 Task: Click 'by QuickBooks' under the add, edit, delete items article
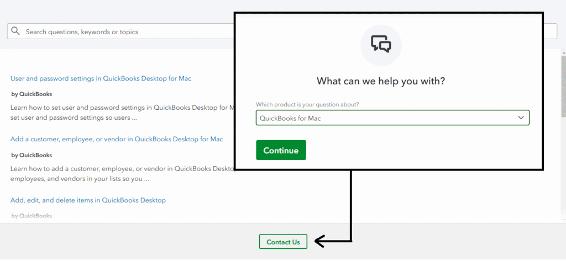pyautogui.click(x=32, y=216)
